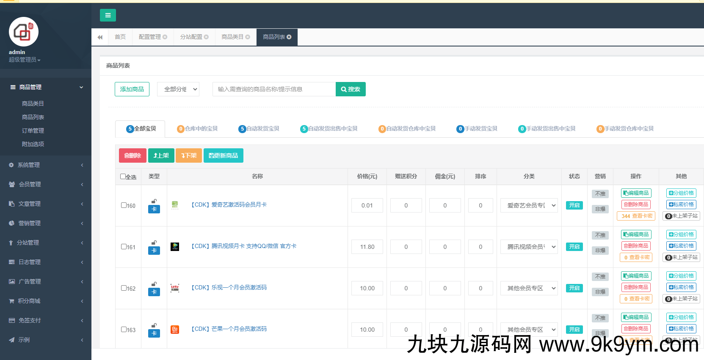Image resolution: width=704 pixels, height=360 pixels.
Task: Open the 344 查看卡密 button
Action: (x=636, y=216)
